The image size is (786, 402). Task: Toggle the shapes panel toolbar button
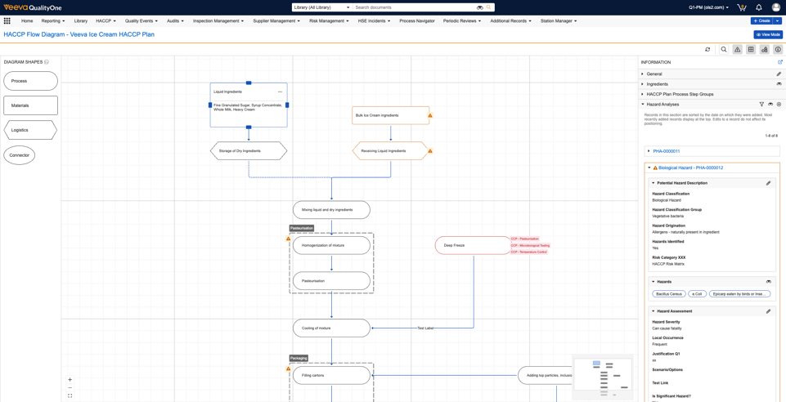coord(765,50)
